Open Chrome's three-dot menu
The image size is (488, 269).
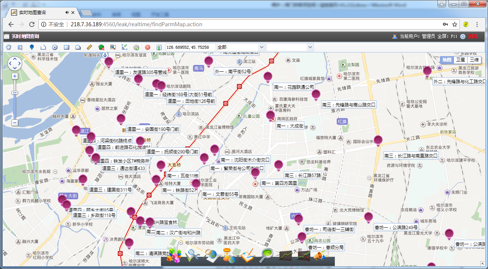pos(477,24)
